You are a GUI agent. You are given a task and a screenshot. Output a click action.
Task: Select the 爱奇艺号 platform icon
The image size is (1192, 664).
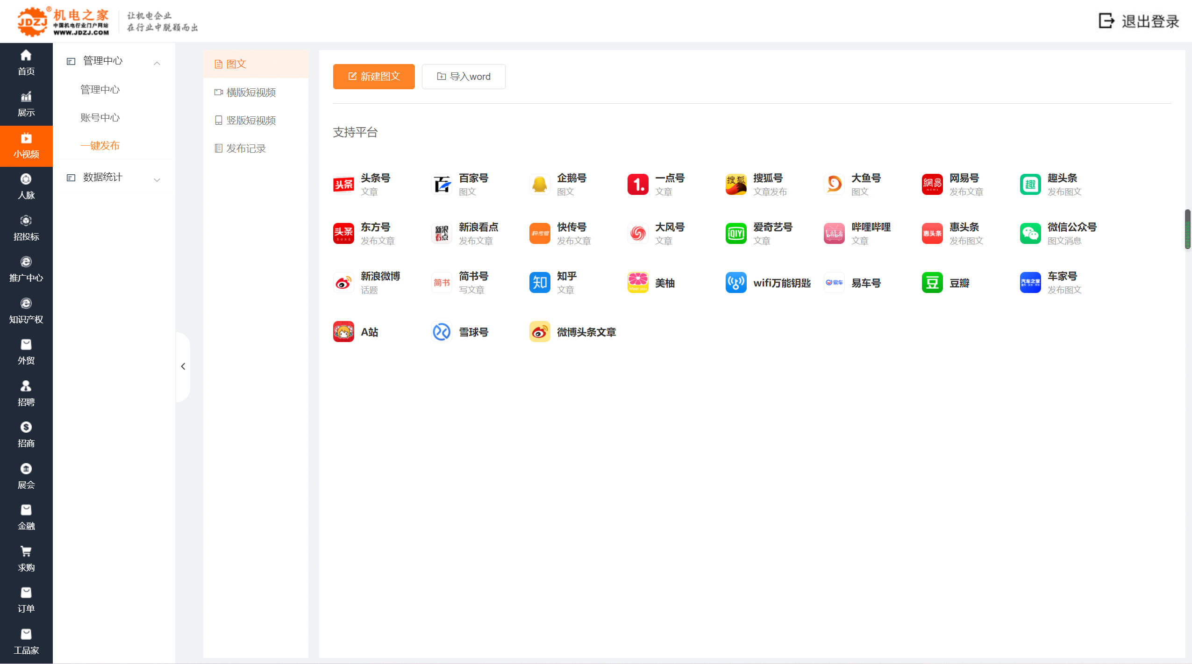click(736, 234)
